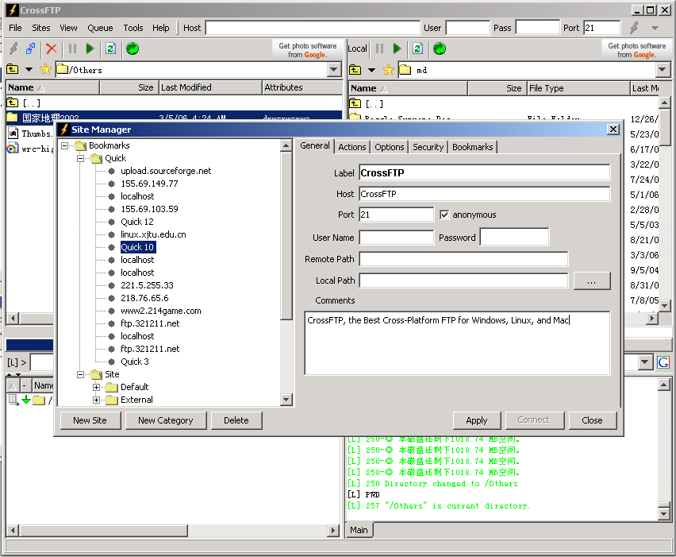Collapse the Quick category node
676x557 pixels.
pos(81,158)
